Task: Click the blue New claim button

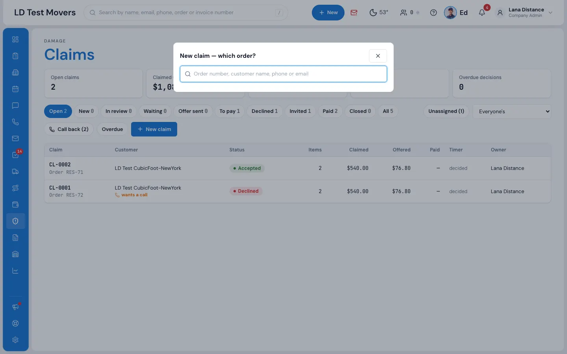Action: (x=154, y=129)
